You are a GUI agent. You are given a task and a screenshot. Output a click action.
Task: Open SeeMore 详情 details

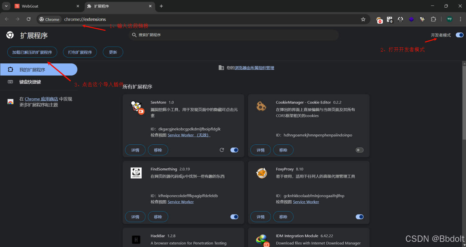pos(135,150)
